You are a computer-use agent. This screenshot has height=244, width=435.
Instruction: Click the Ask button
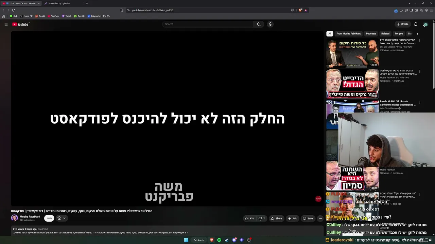[x=292, y=219]
